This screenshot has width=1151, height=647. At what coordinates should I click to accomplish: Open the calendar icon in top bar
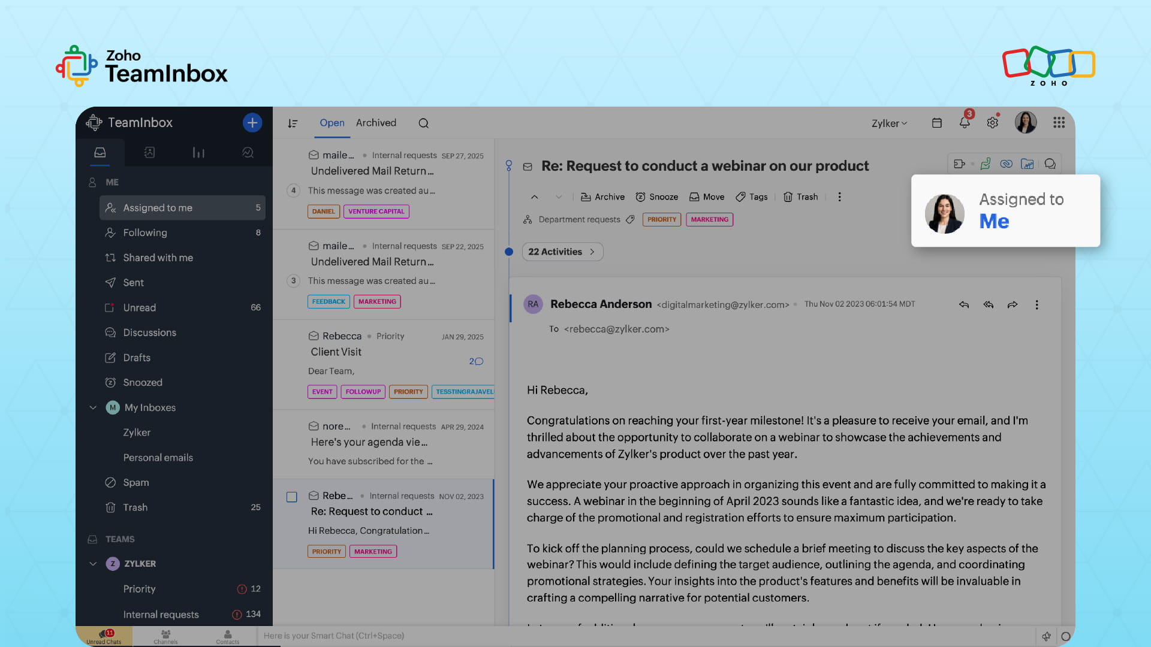(937, 123)
